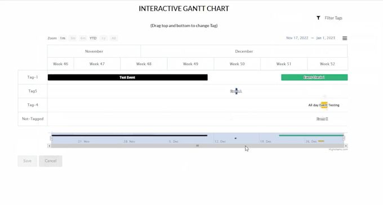The width and height of the screenshot is (383, 205).
Task: Select the All zoom range
Action: pyautogui.click(x=114, y=38)
